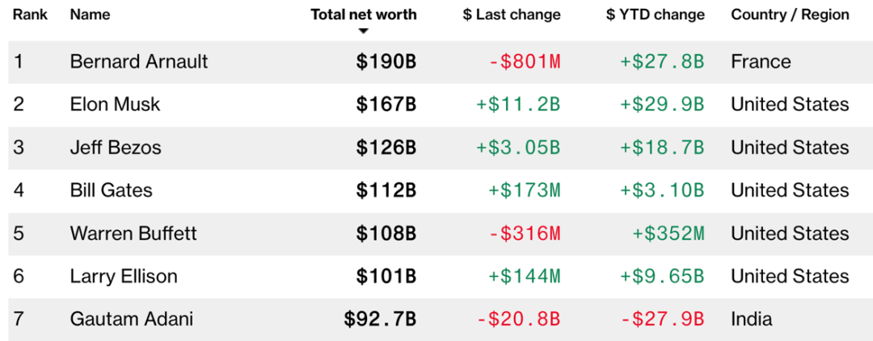The image size is (873, 341).
Task: Sort by $ Last change column
Action: coord(512,15)
